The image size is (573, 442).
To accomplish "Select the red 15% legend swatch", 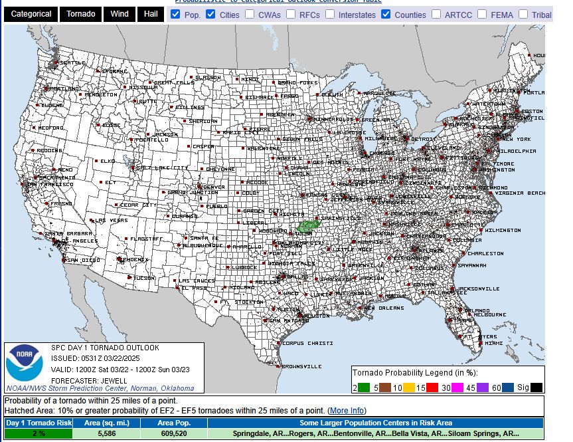I will 432,387.
